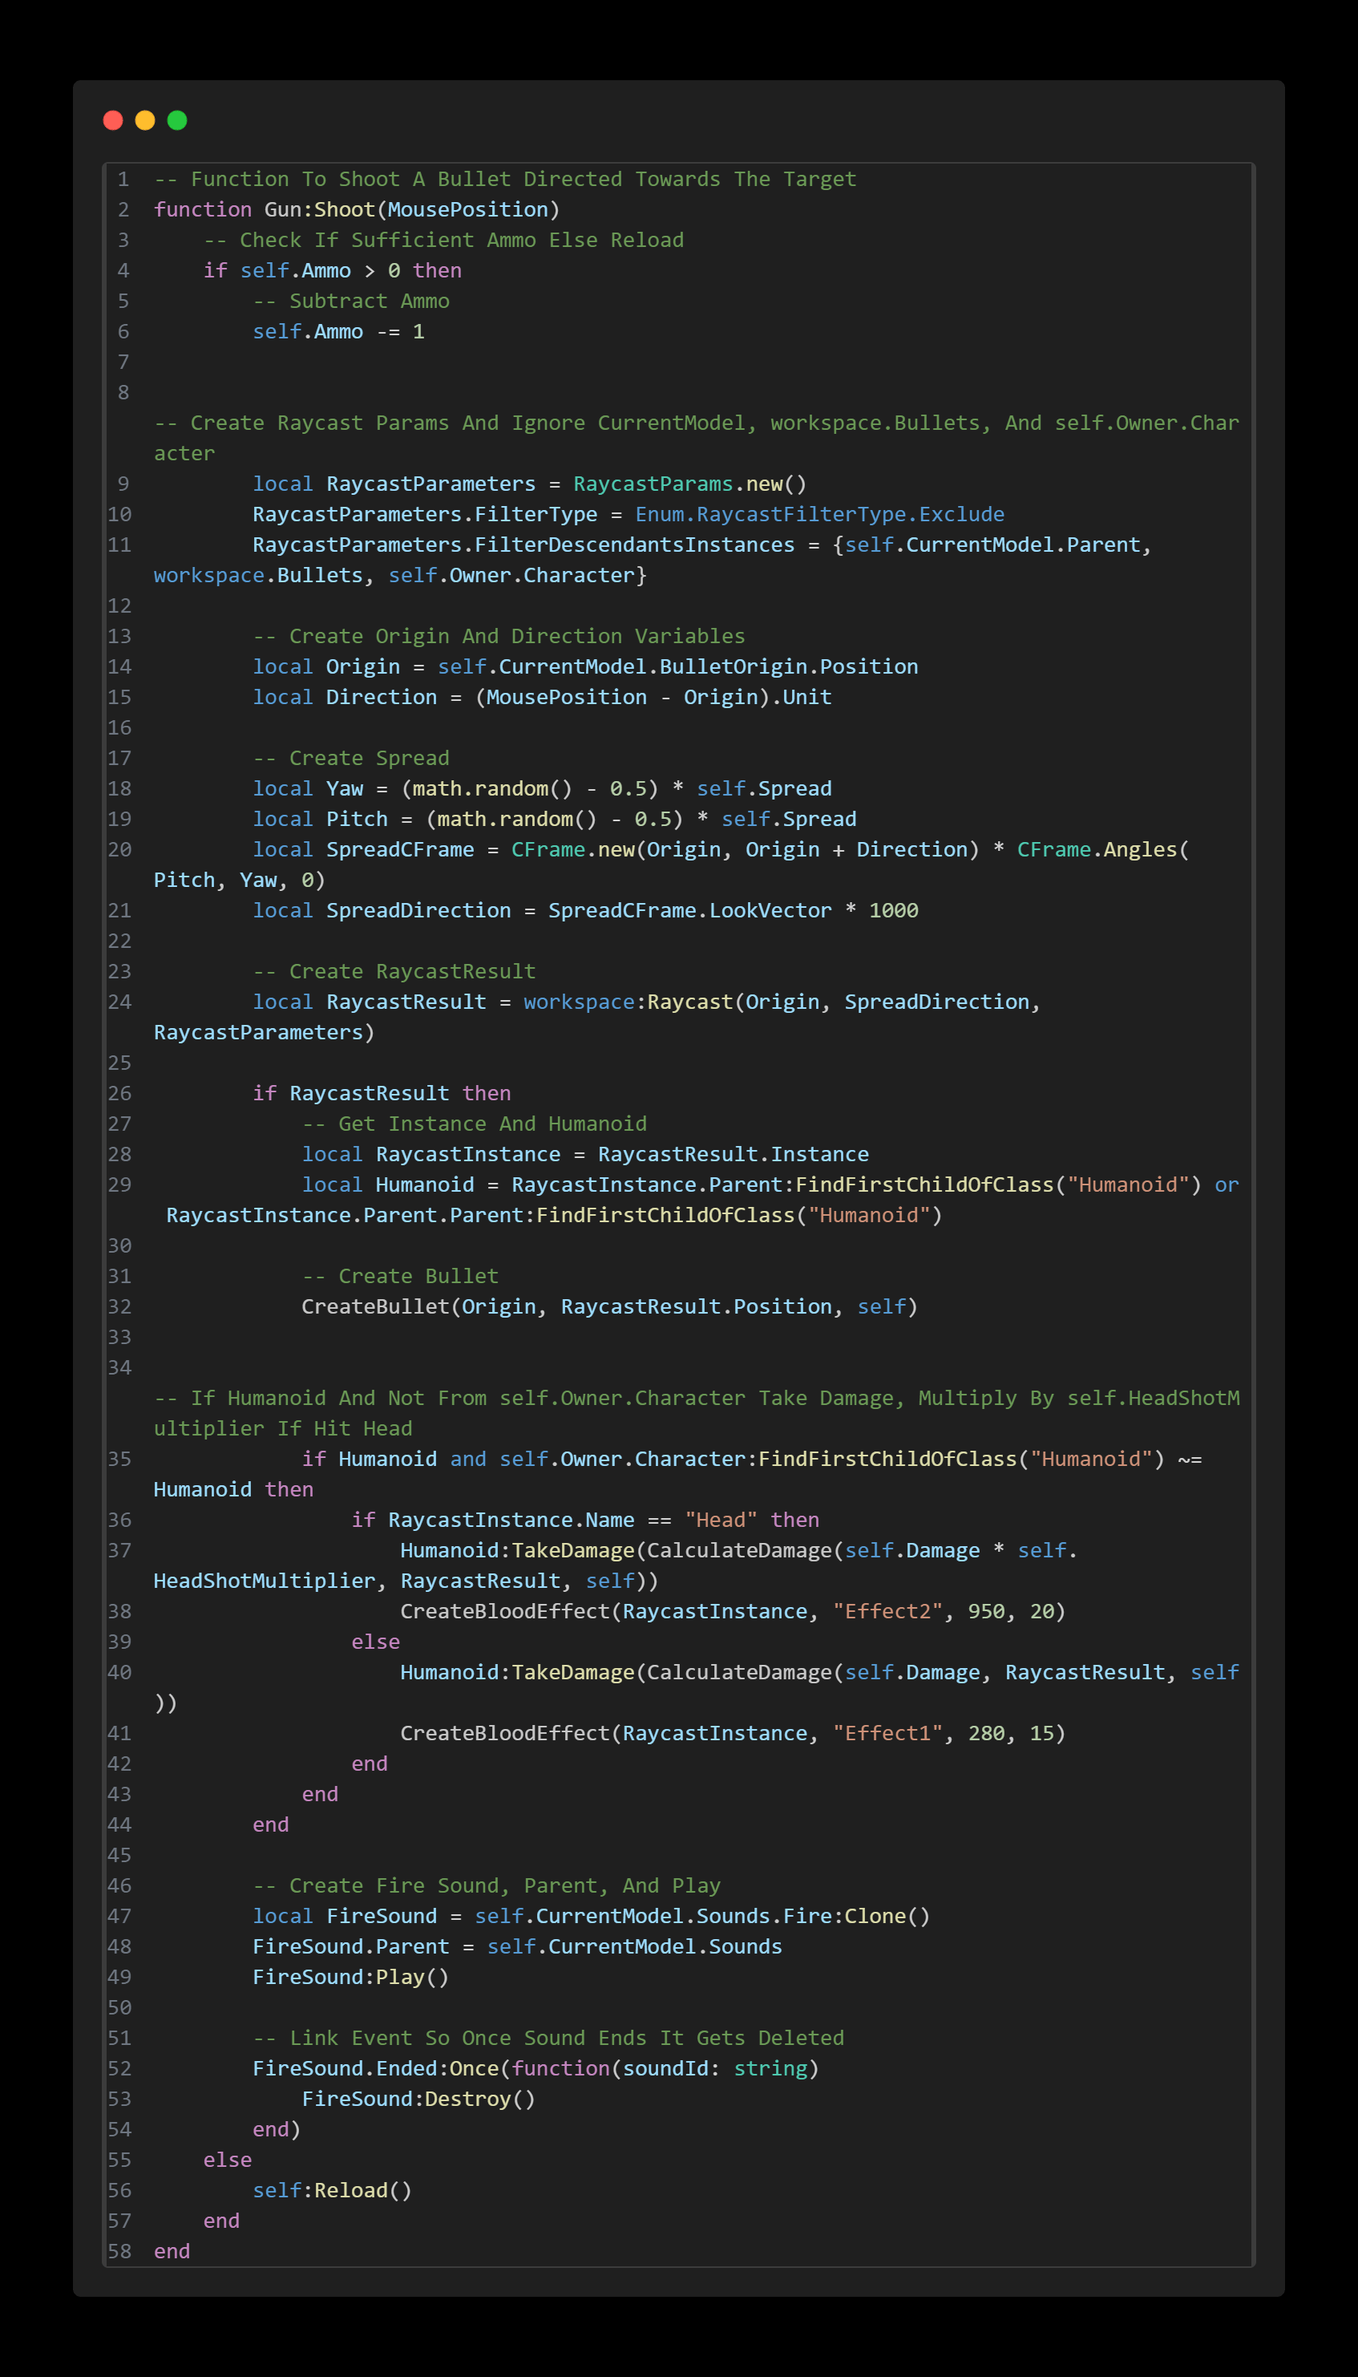1358x2377 pixels.
Task: Click the red close window dot
Action: point(113,120)
